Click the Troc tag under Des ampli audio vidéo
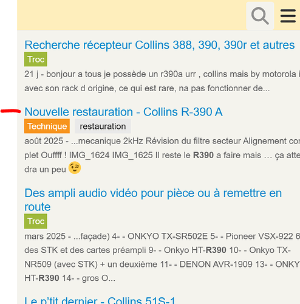Viewport: 300px width, 304px height. tap(36, 221)
